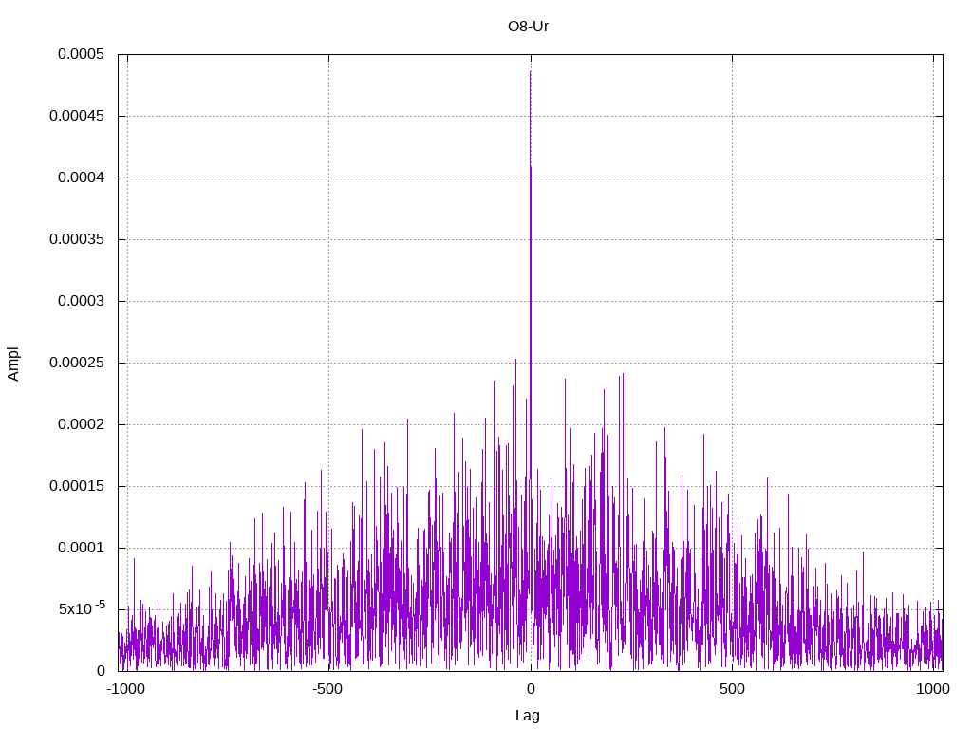This screenshot has height=729, width=972.
Task: Click y-axis tick label 0.00045
Action: point(78,116)
